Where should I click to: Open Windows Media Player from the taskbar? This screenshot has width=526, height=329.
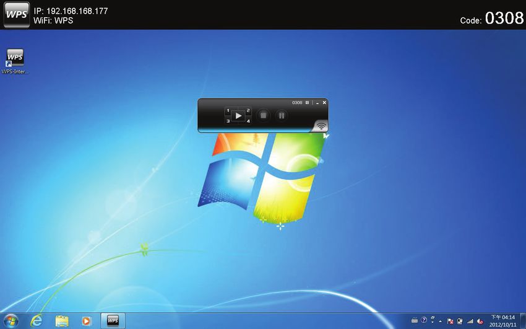pyautogui.click(x=86, y=322)
